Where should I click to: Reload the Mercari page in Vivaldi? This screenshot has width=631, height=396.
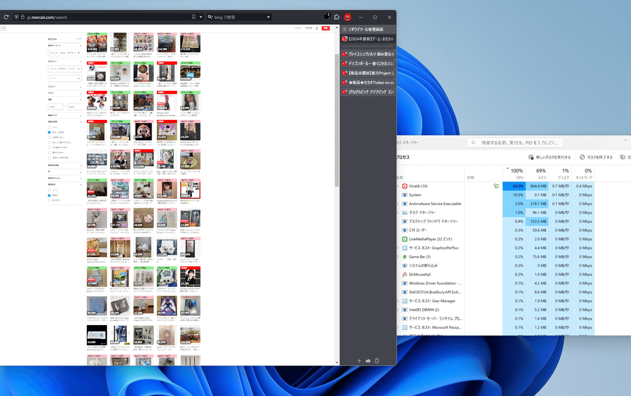click(x=5, y=17)
